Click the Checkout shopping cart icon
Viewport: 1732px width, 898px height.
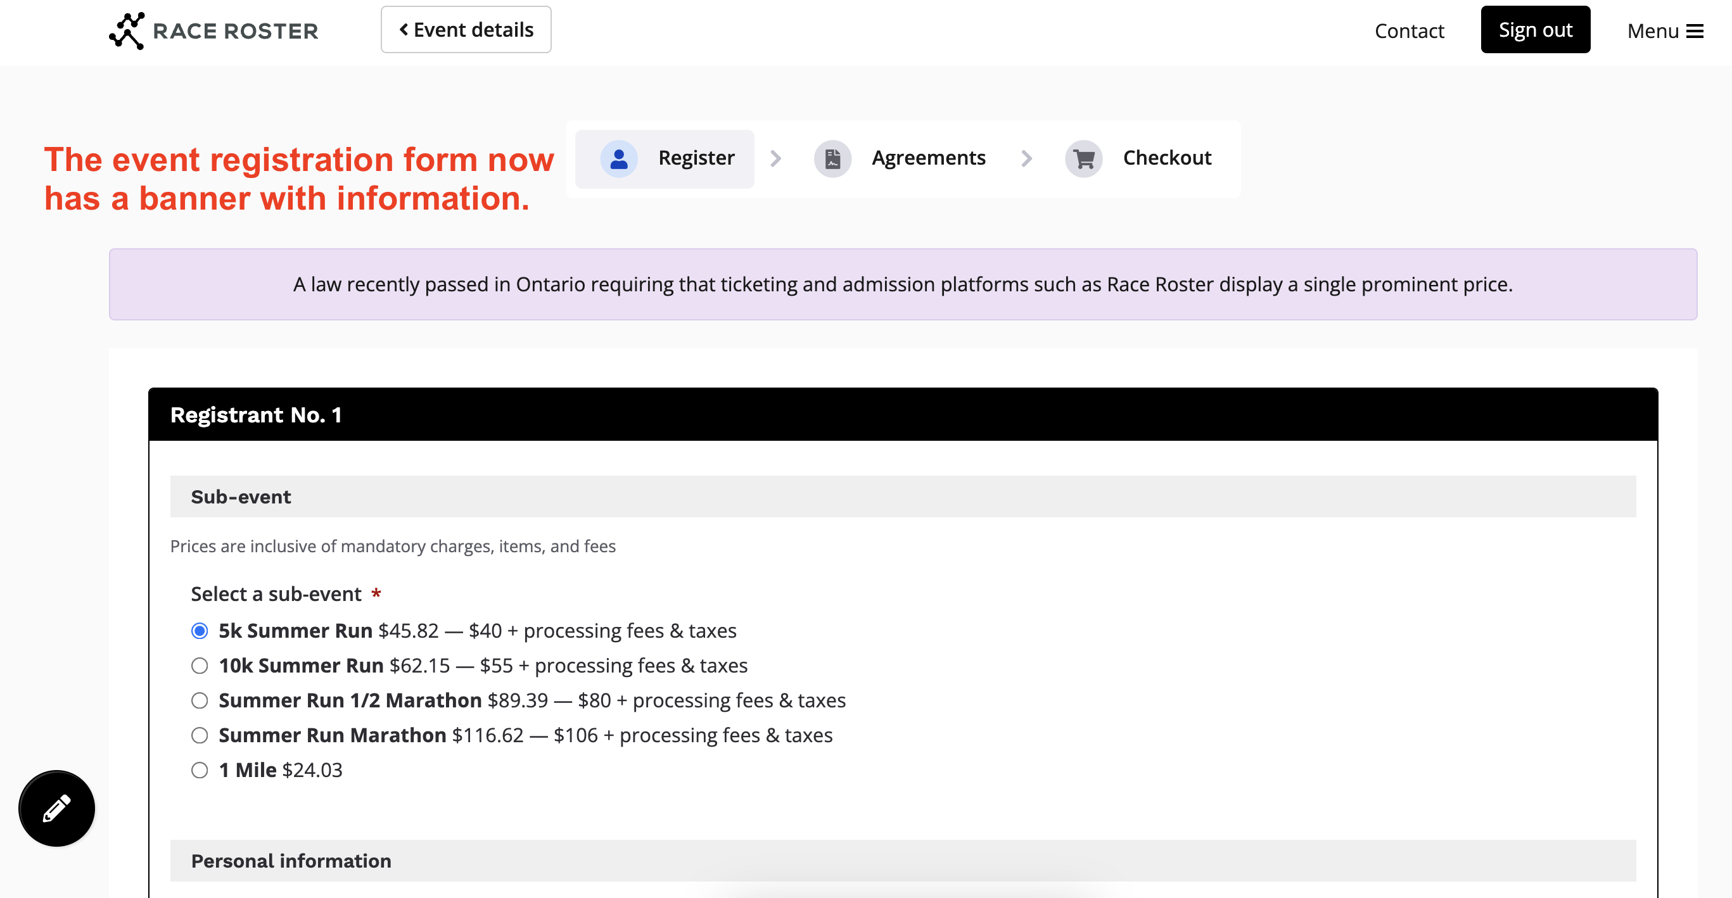pos(1083,158)
